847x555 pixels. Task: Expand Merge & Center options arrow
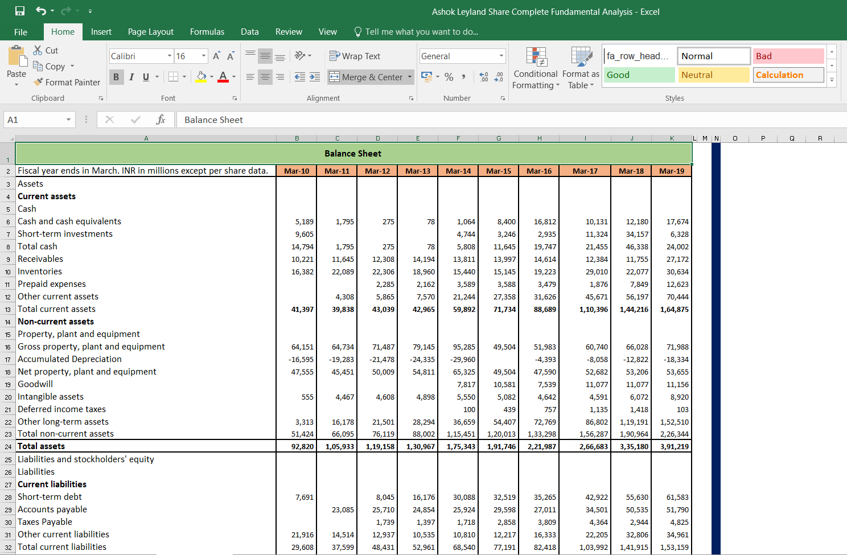point(410,77)
